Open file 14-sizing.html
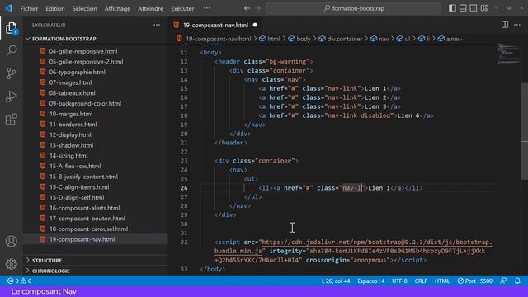The height and width of the screenshot is (297, 528). click(x=68, y=156)
